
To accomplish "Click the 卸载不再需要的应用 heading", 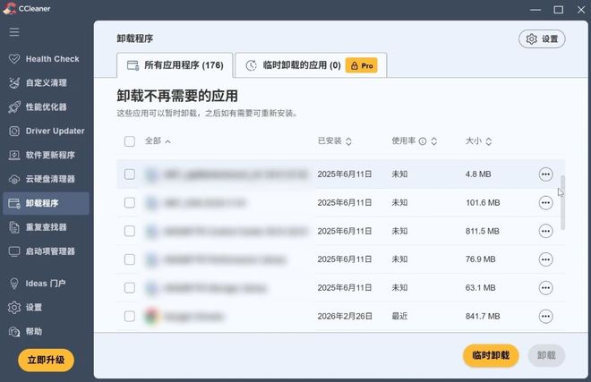I will coord(177,96).
